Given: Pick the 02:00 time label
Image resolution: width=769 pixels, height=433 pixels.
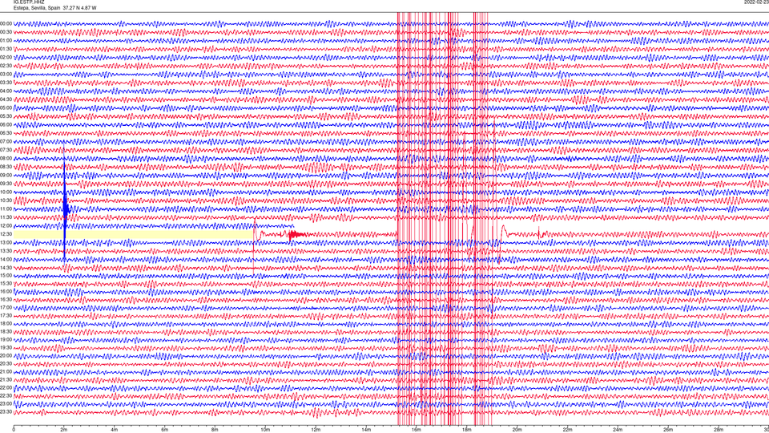Looking at the screenshot, I should 6,57.
